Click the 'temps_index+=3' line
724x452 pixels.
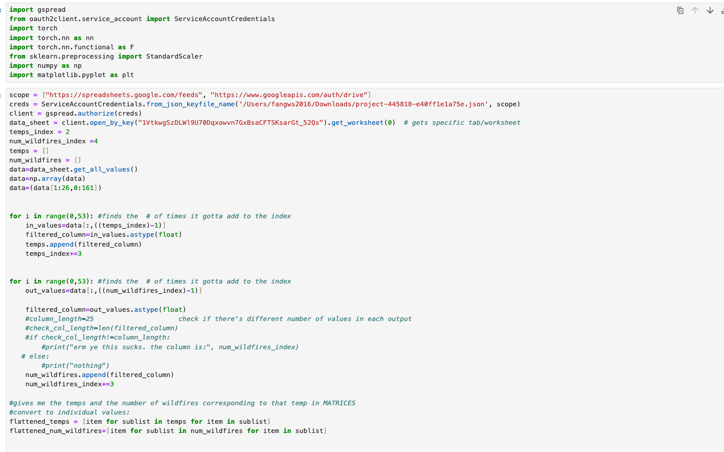point(54,254)
